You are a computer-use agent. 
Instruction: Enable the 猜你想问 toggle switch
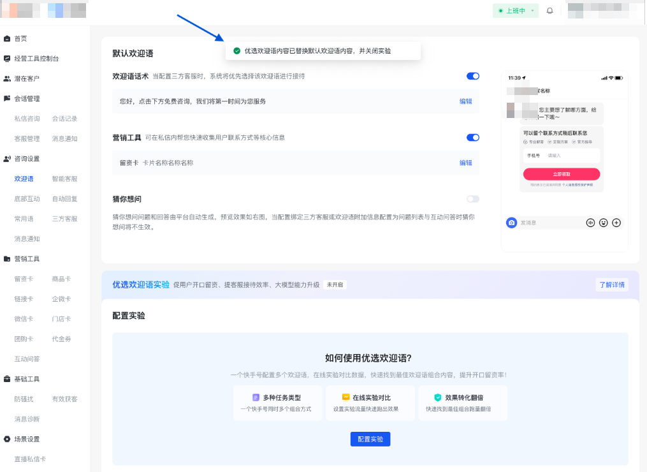pyautogui.click(x=472, y=198)
